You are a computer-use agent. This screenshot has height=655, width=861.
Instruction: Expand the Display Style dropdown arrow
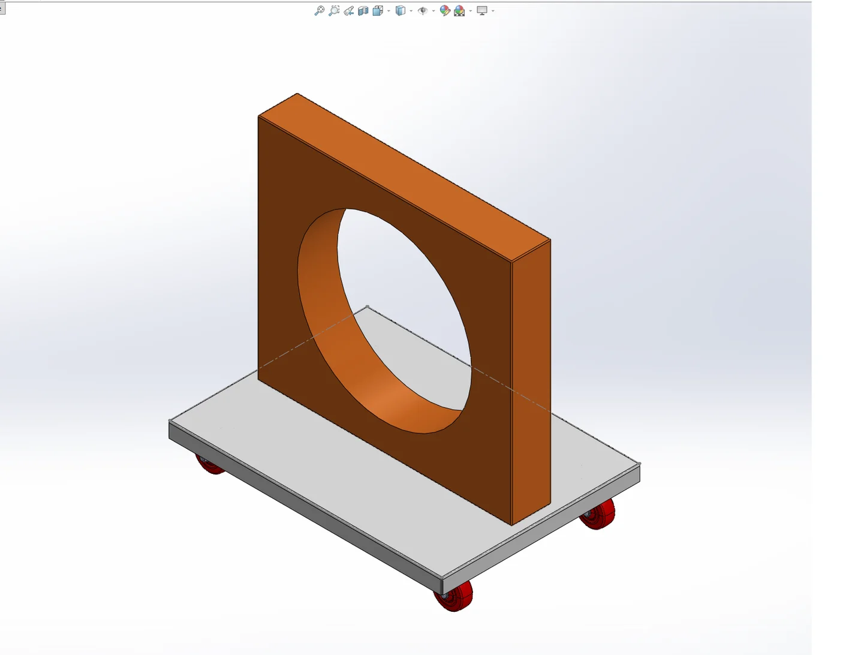click(411, 11)
